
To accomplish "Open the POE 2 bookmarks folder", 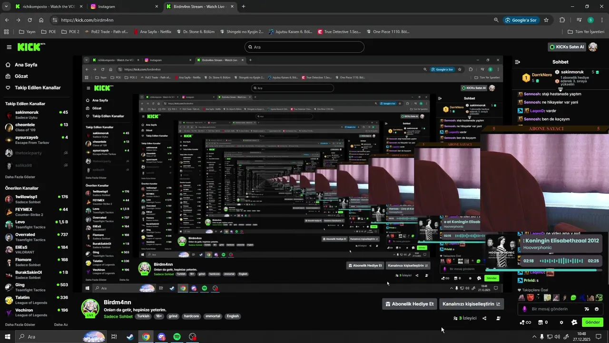I will tap(70, 32).
